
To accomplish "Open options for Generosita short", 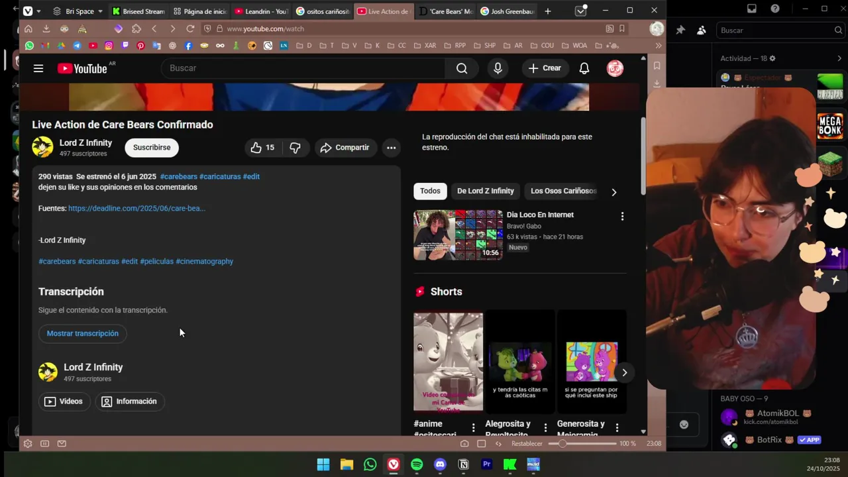I will tap(617, 428).
